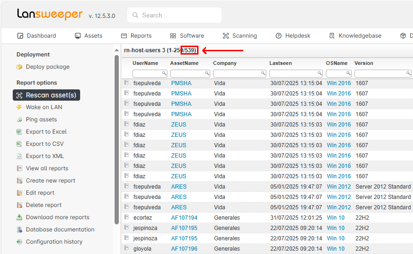Click the Database documentation icon
413x254 pixels.
point(19,230)
